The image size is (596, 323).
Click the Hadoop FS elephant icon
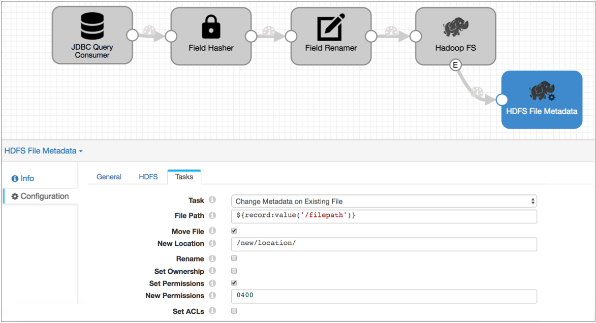[x=455, y=27]
